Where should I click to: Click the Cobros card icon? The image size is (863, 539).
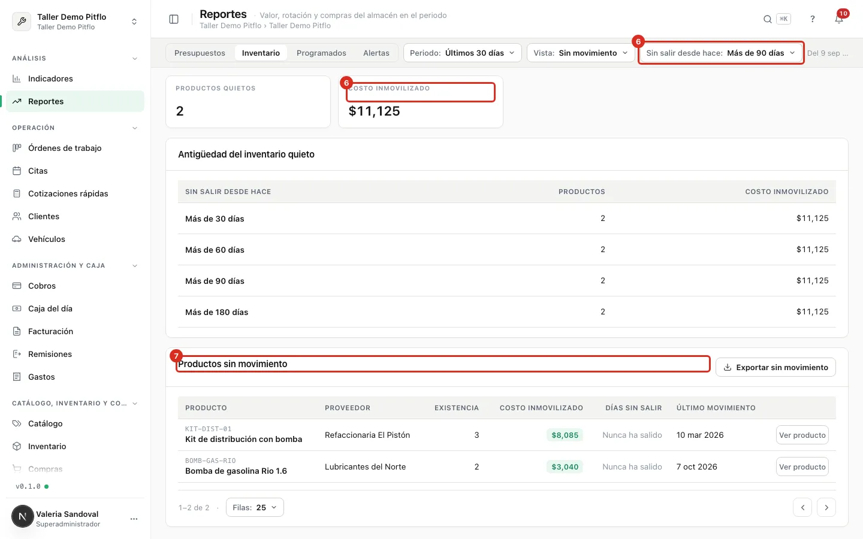[17, 286]
